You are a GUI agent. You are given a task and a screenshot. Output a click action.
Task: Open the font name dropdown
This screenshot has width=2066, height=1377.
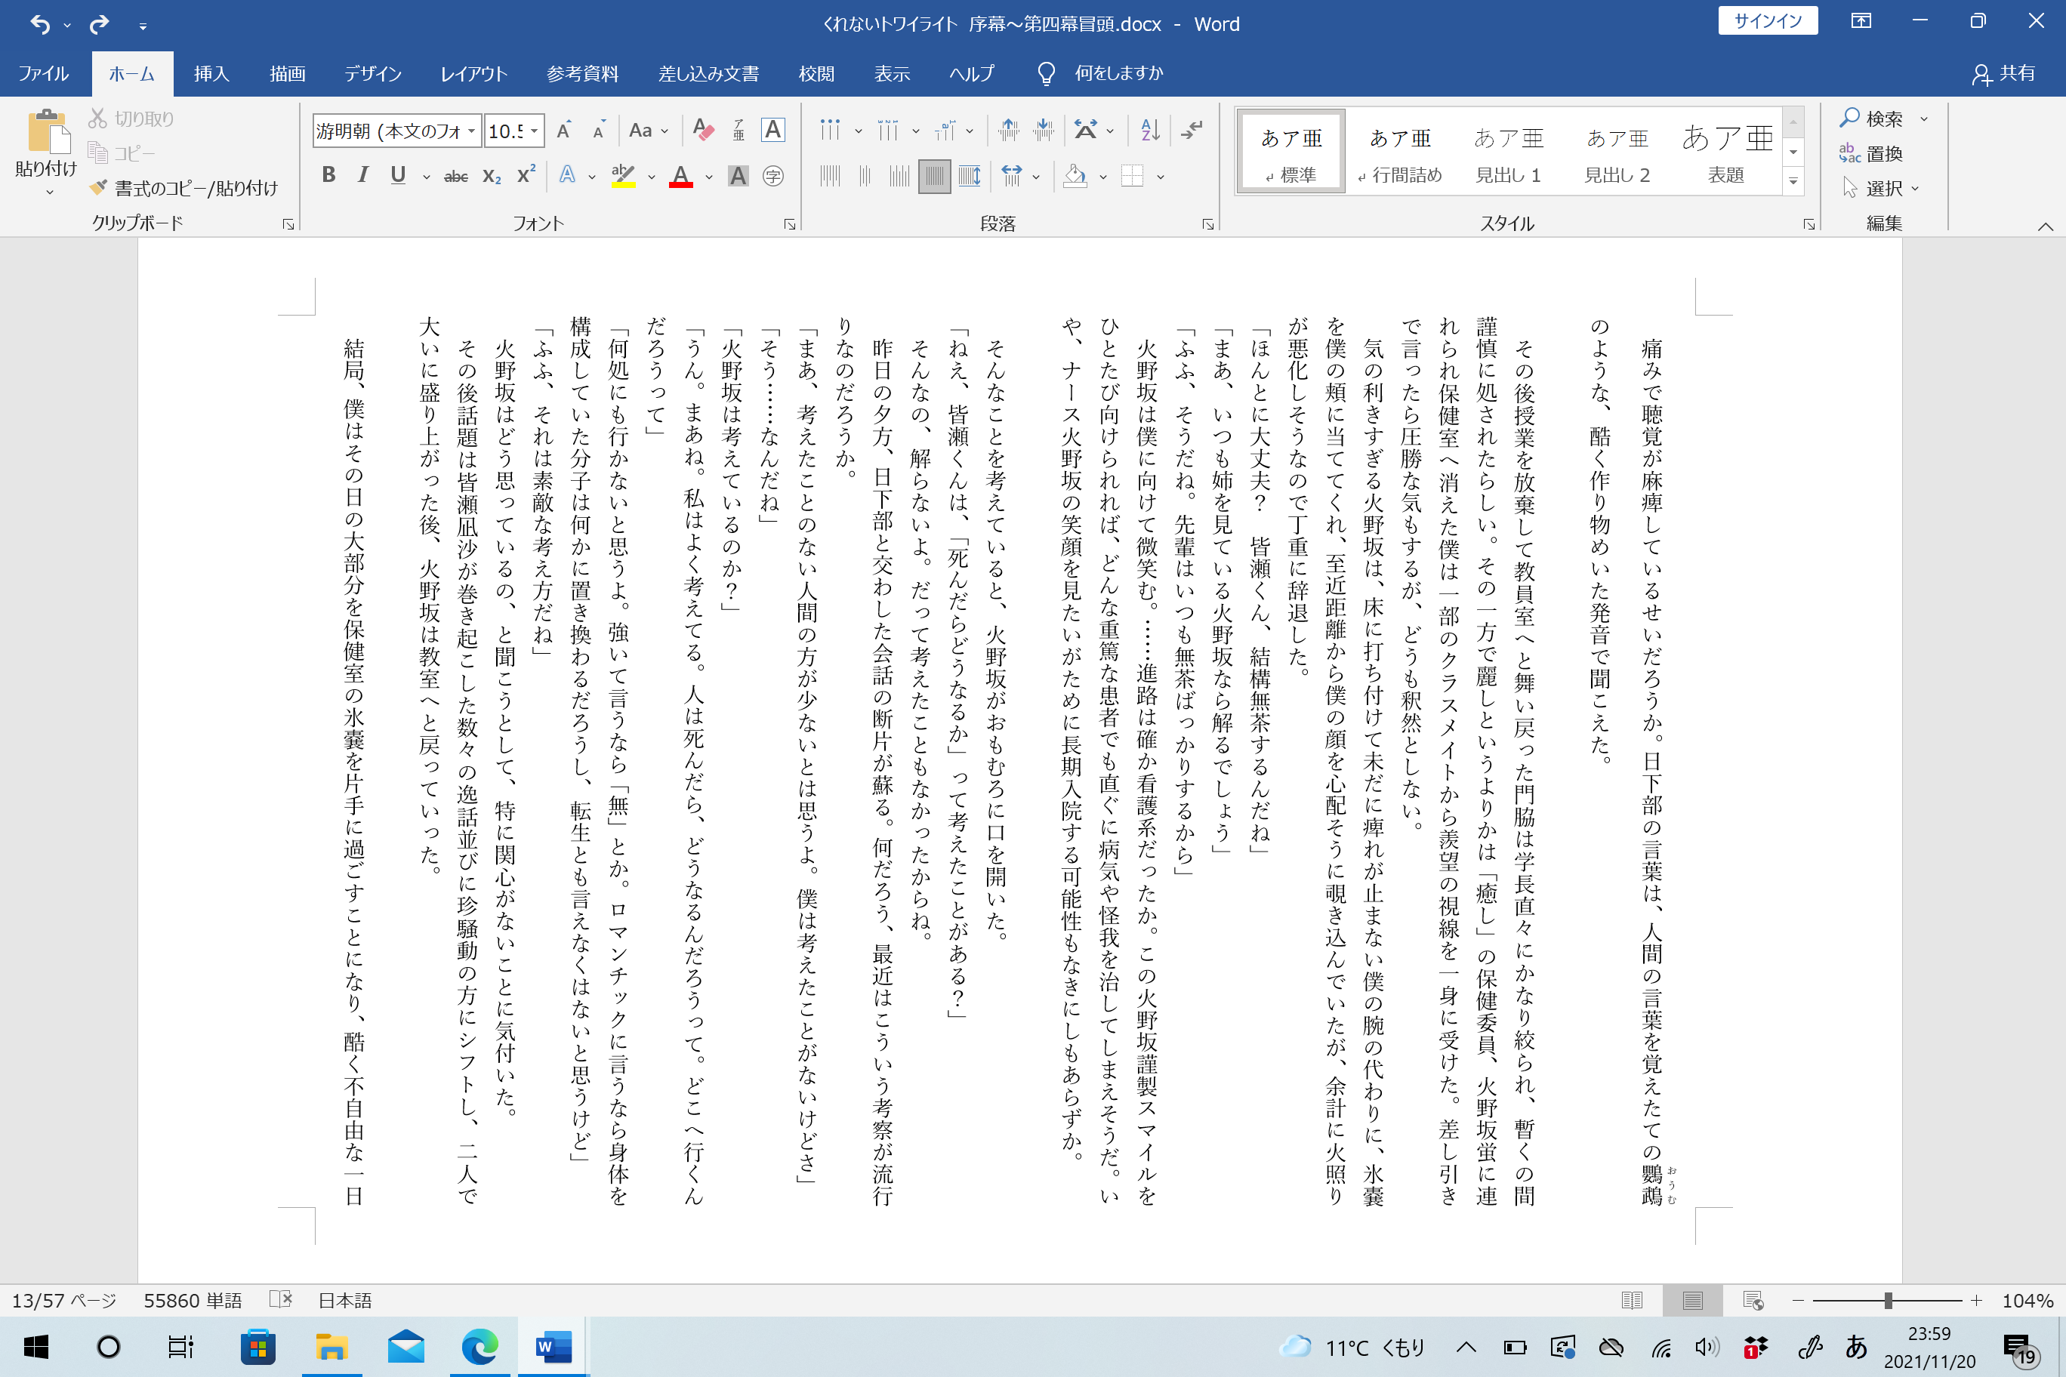coord(472,131)
